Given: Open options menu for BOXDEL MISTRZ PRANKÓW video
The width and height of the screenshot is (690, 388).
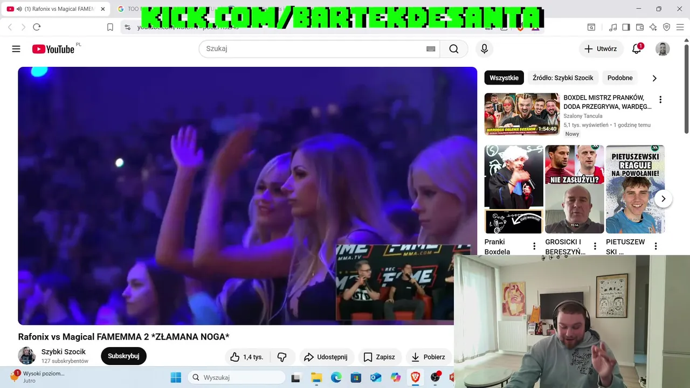Looking at the screenshot, I should (660, 100).
